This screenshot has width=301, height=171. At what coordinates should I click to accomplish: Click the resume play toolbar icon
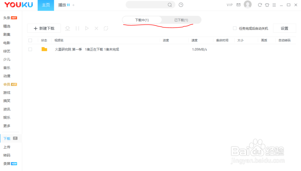coord(87,28)
